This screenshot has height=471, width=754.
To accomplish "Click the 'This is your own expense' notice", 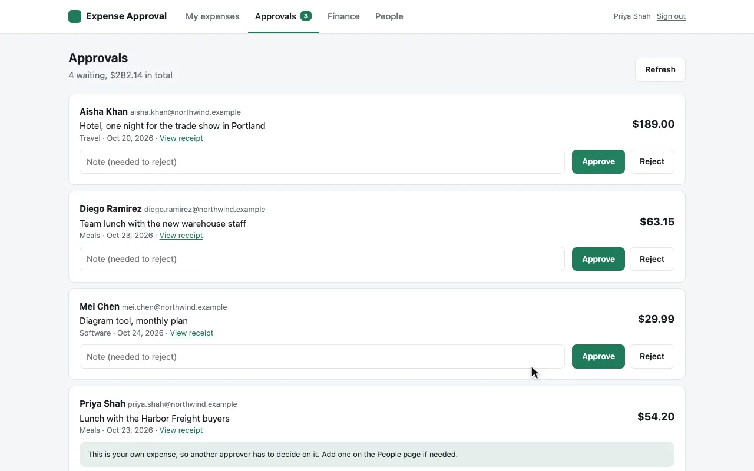I will click(377, 455).
